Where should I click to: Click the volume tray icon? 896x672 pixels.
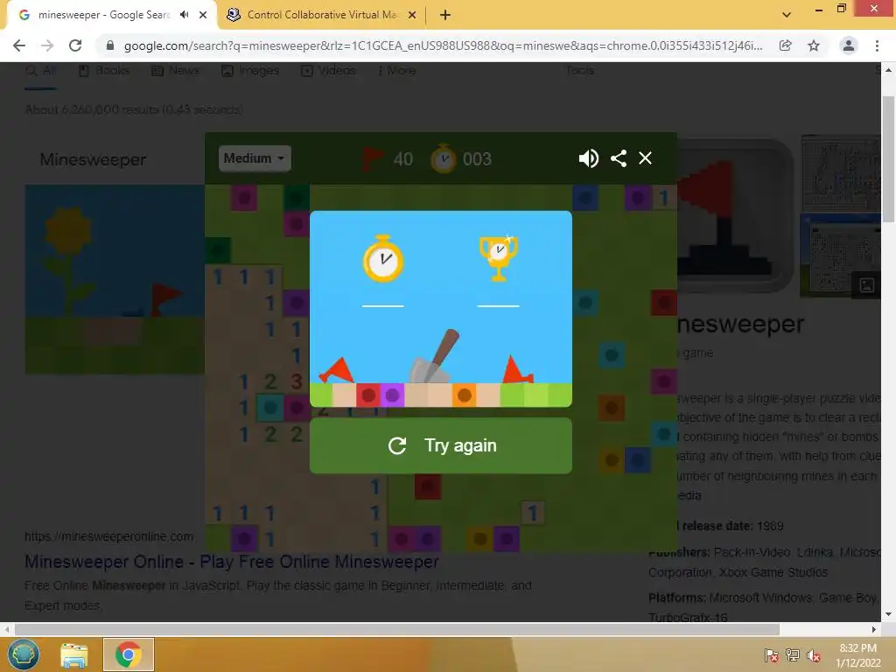pyautogui.click(x=814, y=654)
